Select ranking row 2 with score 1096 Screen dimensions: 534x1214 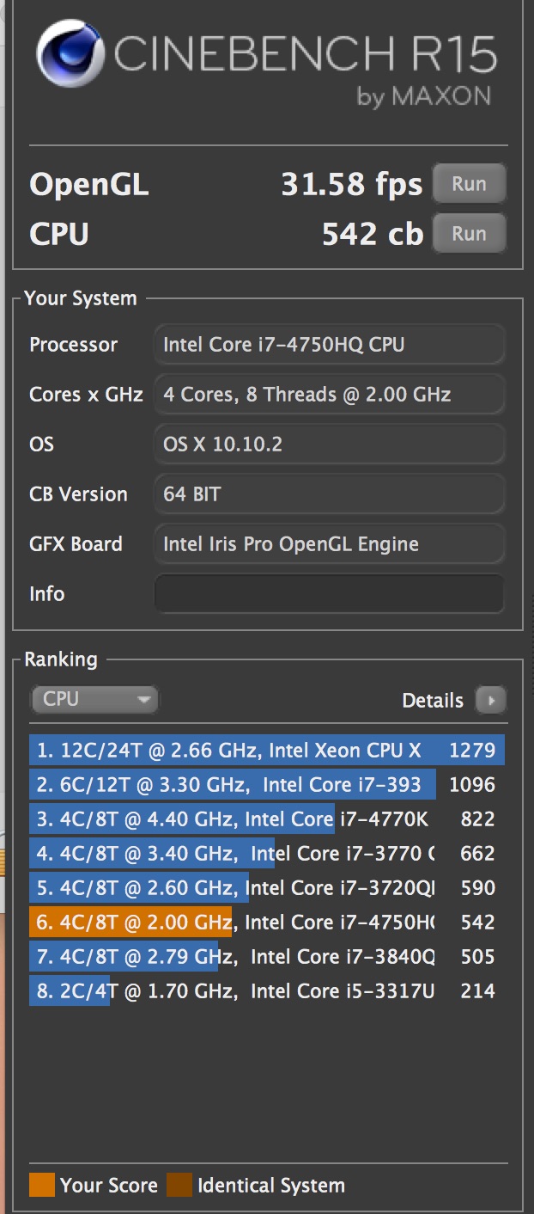pyautogui.click(x=267, y=784)
